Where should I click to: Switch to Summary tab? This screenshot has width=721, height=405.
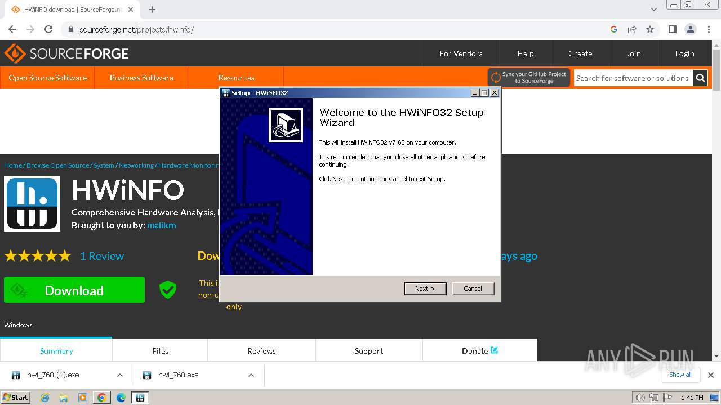(56, 350)
